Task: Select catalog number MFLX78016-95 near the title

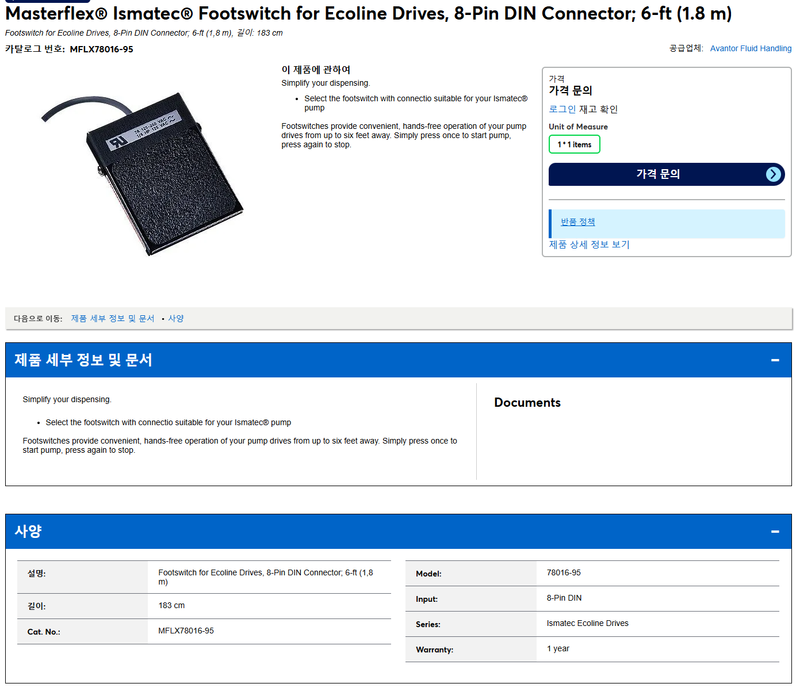Action: click(101, 49)
